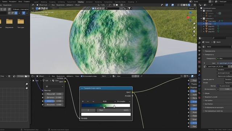This screenshot has height=131, width=232.
Task: Select Шар.001 object in outliner
Action: (211, 26)
